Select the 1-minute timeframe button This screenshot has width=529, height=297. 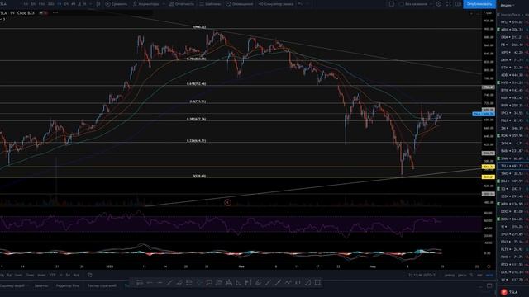tap(26, 4)
